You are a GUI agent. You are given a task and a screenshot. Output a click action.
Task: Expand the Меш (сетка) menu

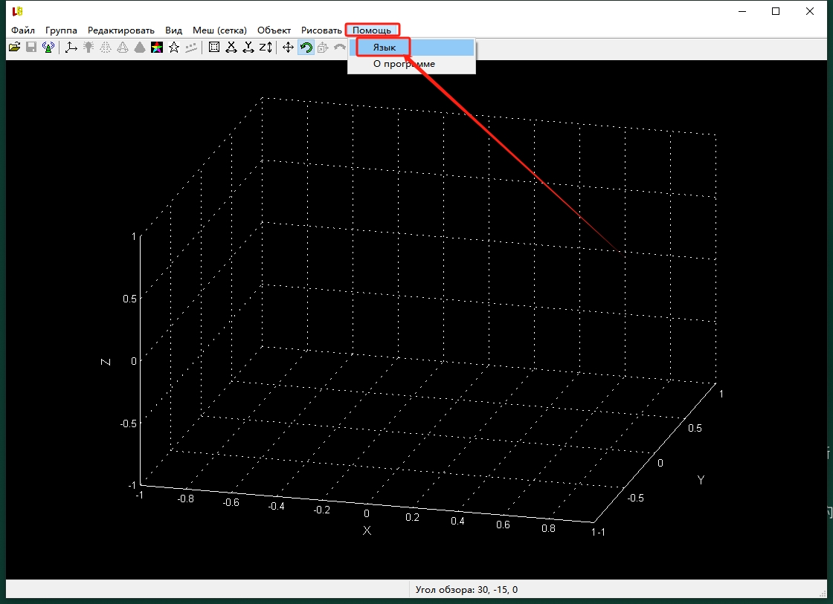point(219,30)
